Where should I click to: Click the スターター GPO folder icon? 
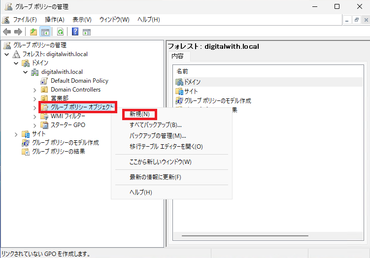click(44, 125)
